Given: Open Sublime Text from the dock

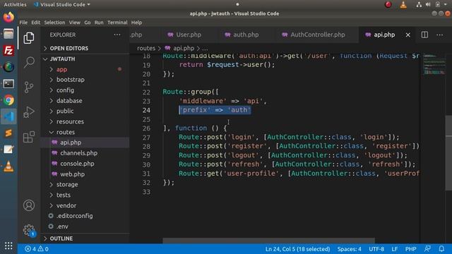Looking at the screenshot, I should pyautogui.click(x=8, y=133).
